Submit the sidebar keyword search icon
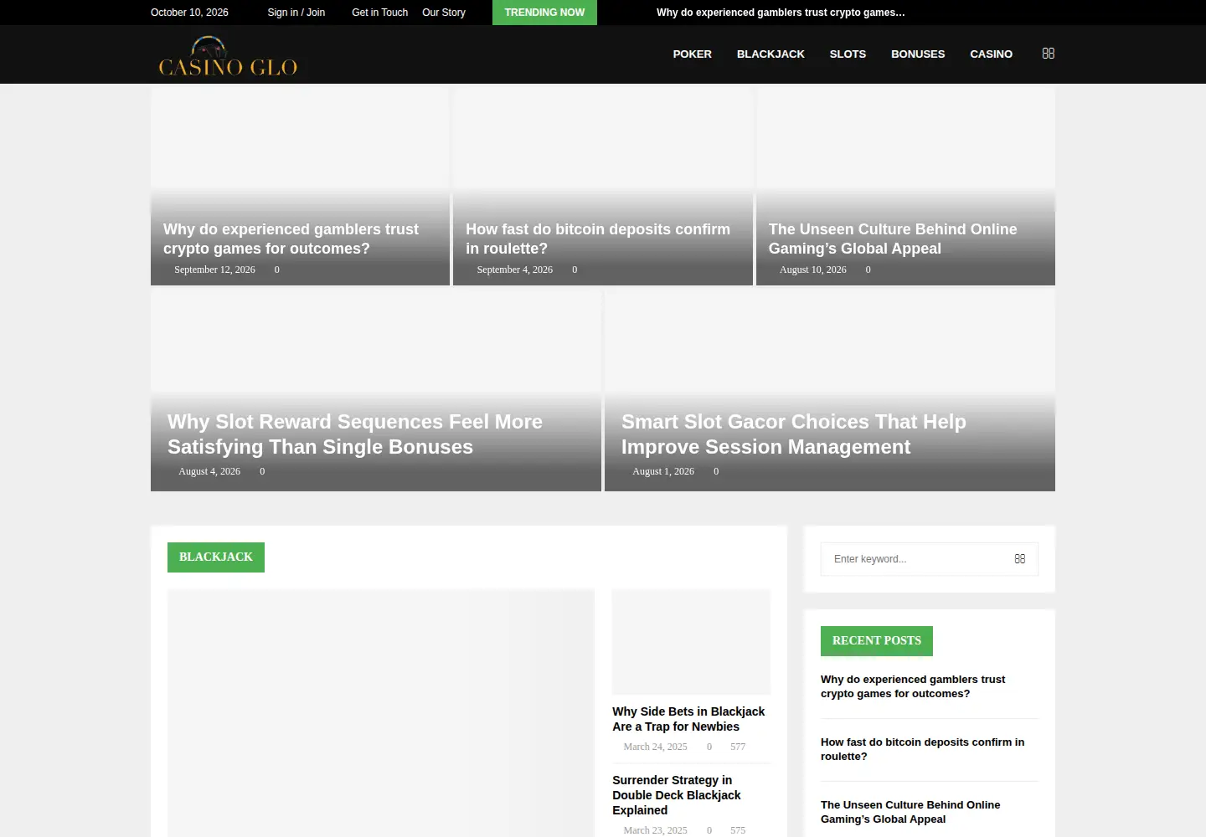This screenshot has height=837, width=1206. [x=1019, y=559]
